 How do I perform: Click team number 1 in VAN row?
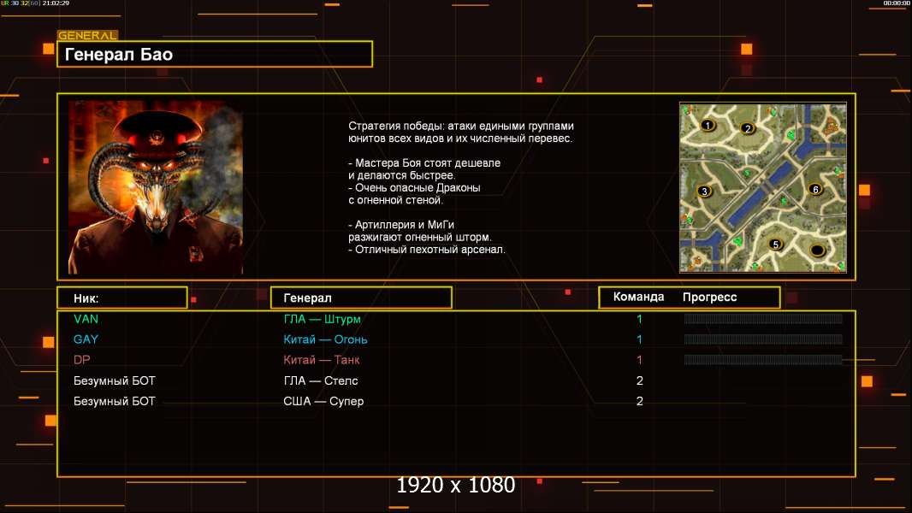point(639,319)
